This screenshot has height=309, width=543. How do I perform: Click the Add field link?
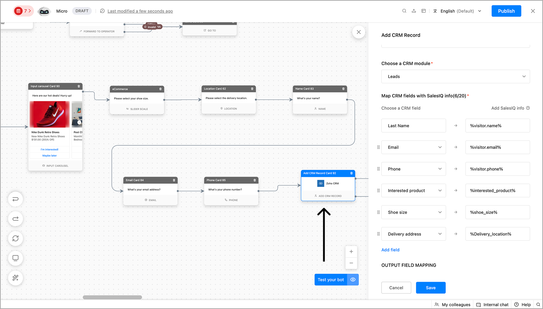coord(390,250)
